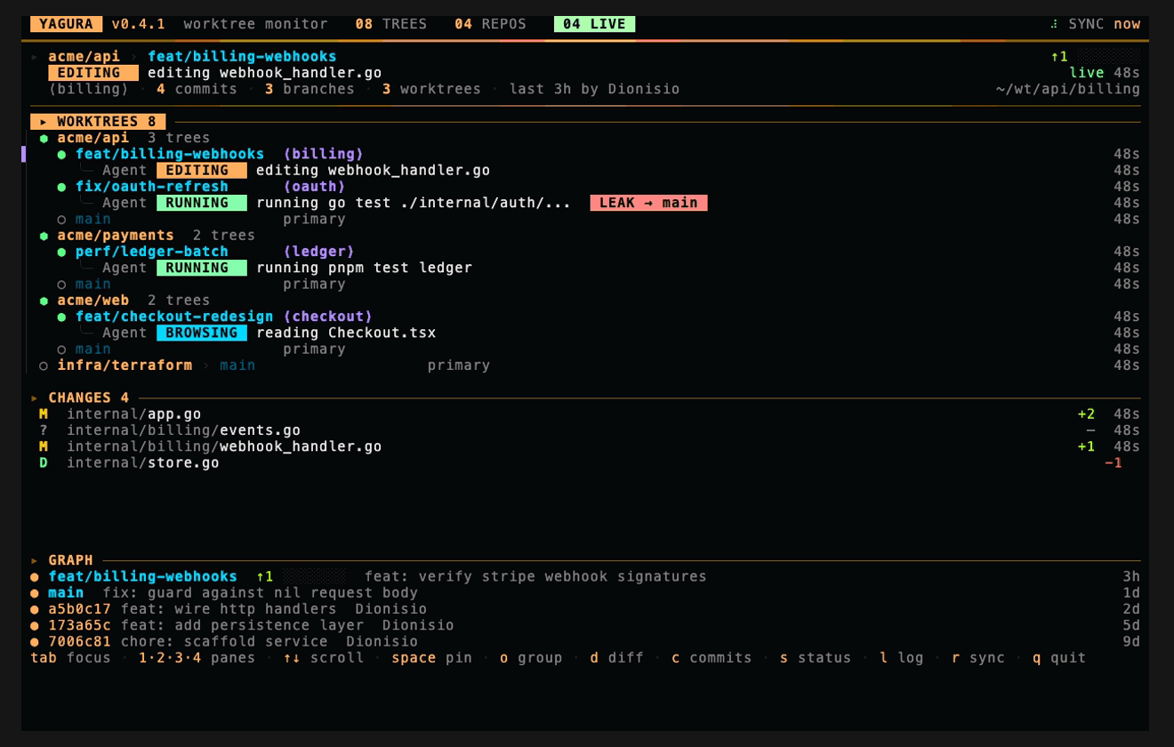This screenshot has width=1174, height=747.
Task: Click the ? status marker for events.go
Action: [44, 430]
